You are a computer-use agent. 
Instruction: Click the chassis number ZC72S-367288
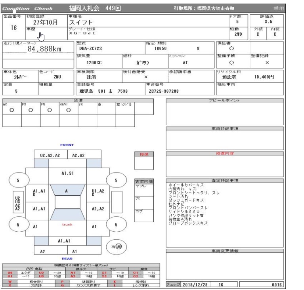pos(163,90)
